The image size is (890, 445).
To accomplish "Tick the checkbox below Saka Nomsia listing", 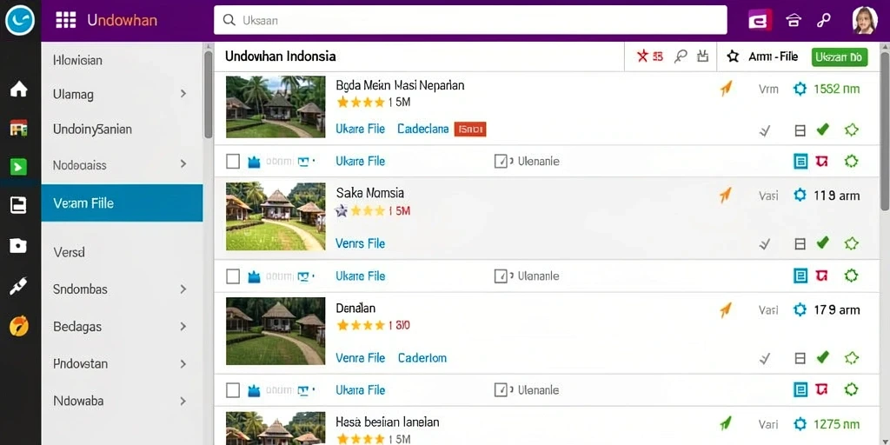I will 233,276.
